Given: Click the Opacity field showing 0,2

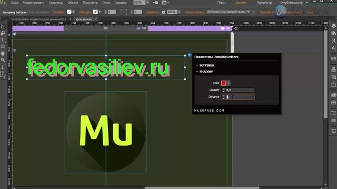Looking at the screenshot, I should [x=240, y=90].
